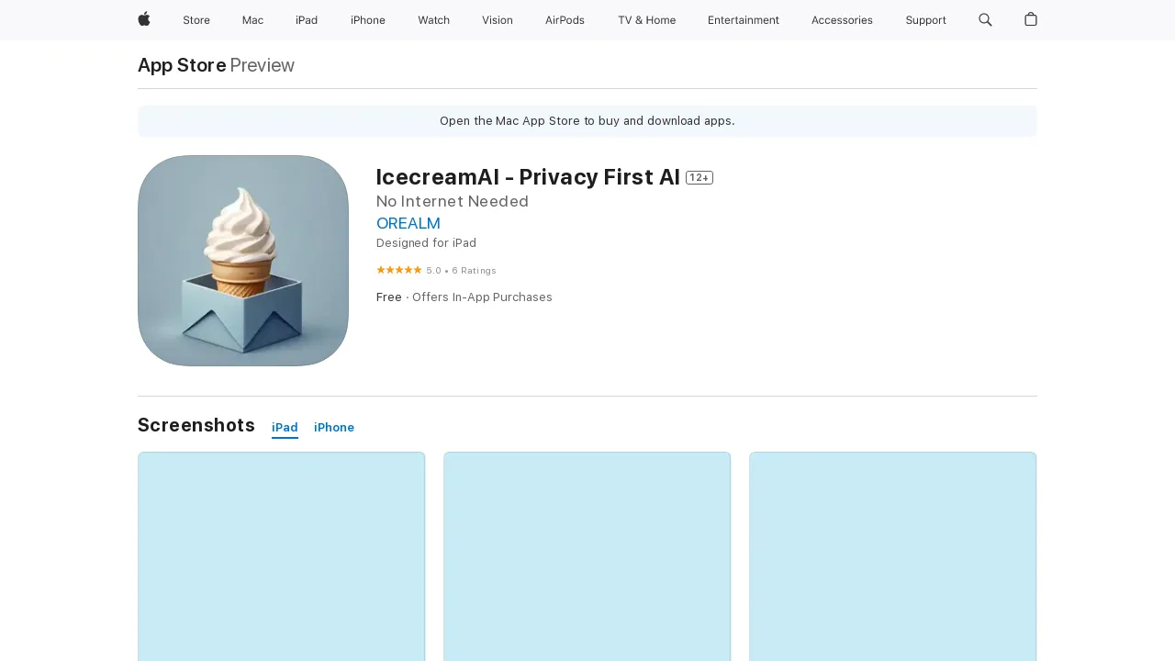Click the rightmost screenshot preview
The image size is (1175, 661).
click(x=892, y=555)
